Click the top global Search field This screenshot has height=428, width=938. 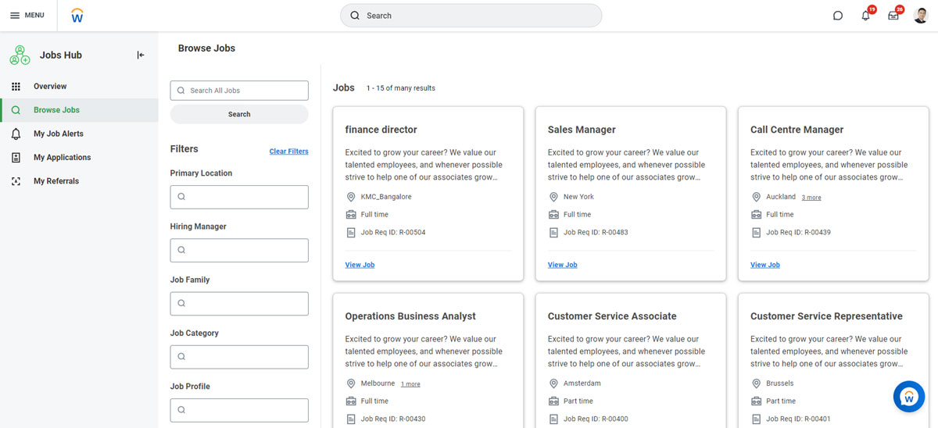(x=471, y=16)
